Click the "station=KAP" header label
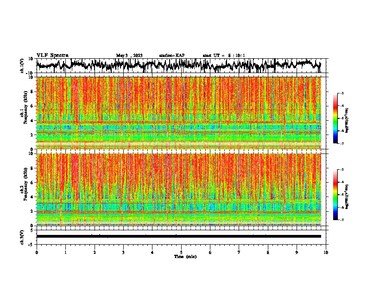Screen dimensions: 367x283 click(x=172, y=55)
